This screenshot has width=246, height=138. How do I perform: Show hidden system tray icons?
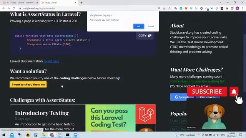199,135
